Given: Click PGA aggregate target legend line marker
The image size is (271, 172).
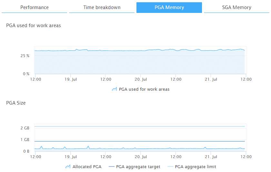Looking at the screenshot, I should (112, 167).
